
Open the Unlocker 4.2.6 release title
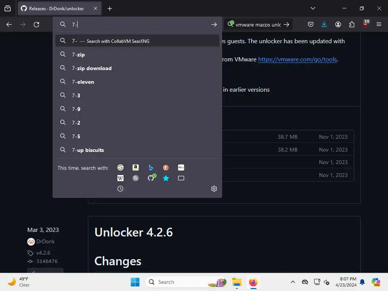(134, 232)
